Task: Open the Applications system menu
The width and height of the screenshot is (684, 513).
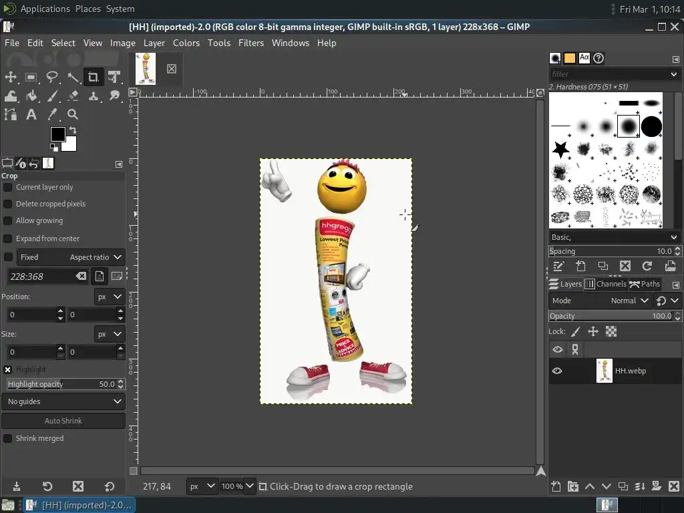Action: [x=45, y=9]
